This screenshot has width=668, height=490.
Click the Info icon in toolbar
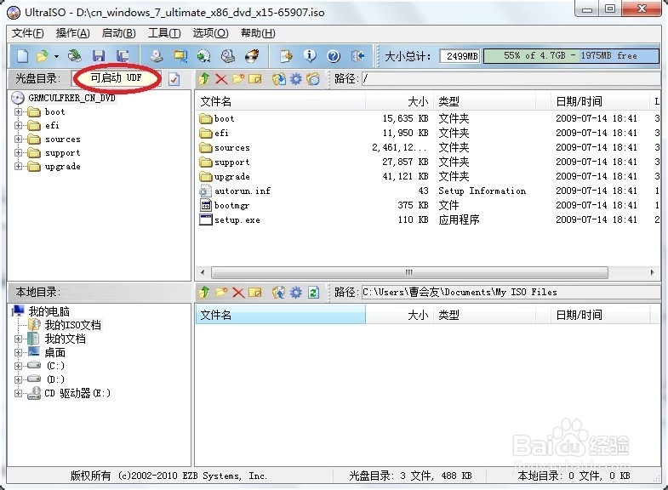tap(310, 56)
